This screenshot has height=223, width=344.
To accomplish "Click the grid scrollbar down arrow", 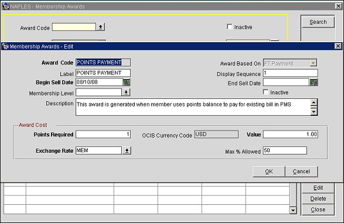I will click(x=293, y=211).
